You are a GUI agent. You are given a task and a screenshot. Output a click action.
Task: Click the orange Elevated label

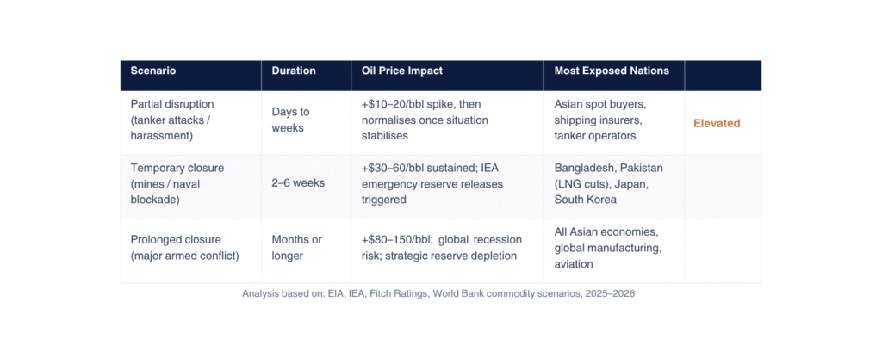[717, 123]
